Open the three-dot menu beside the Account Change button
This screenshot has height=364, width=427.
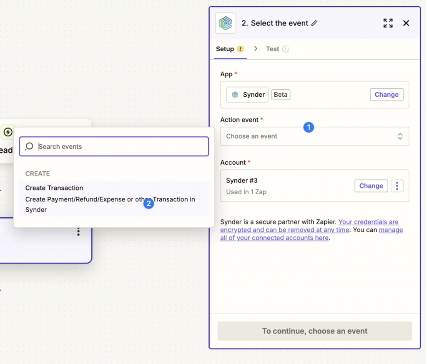397,186
